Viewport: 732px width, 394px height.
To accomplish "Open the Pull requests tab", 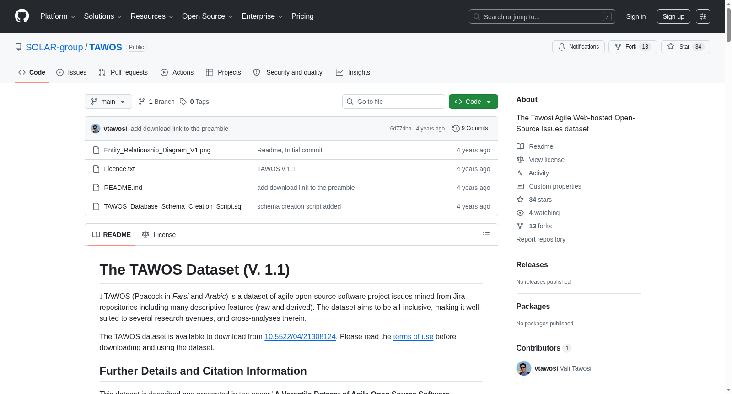I will pos(123,72).
